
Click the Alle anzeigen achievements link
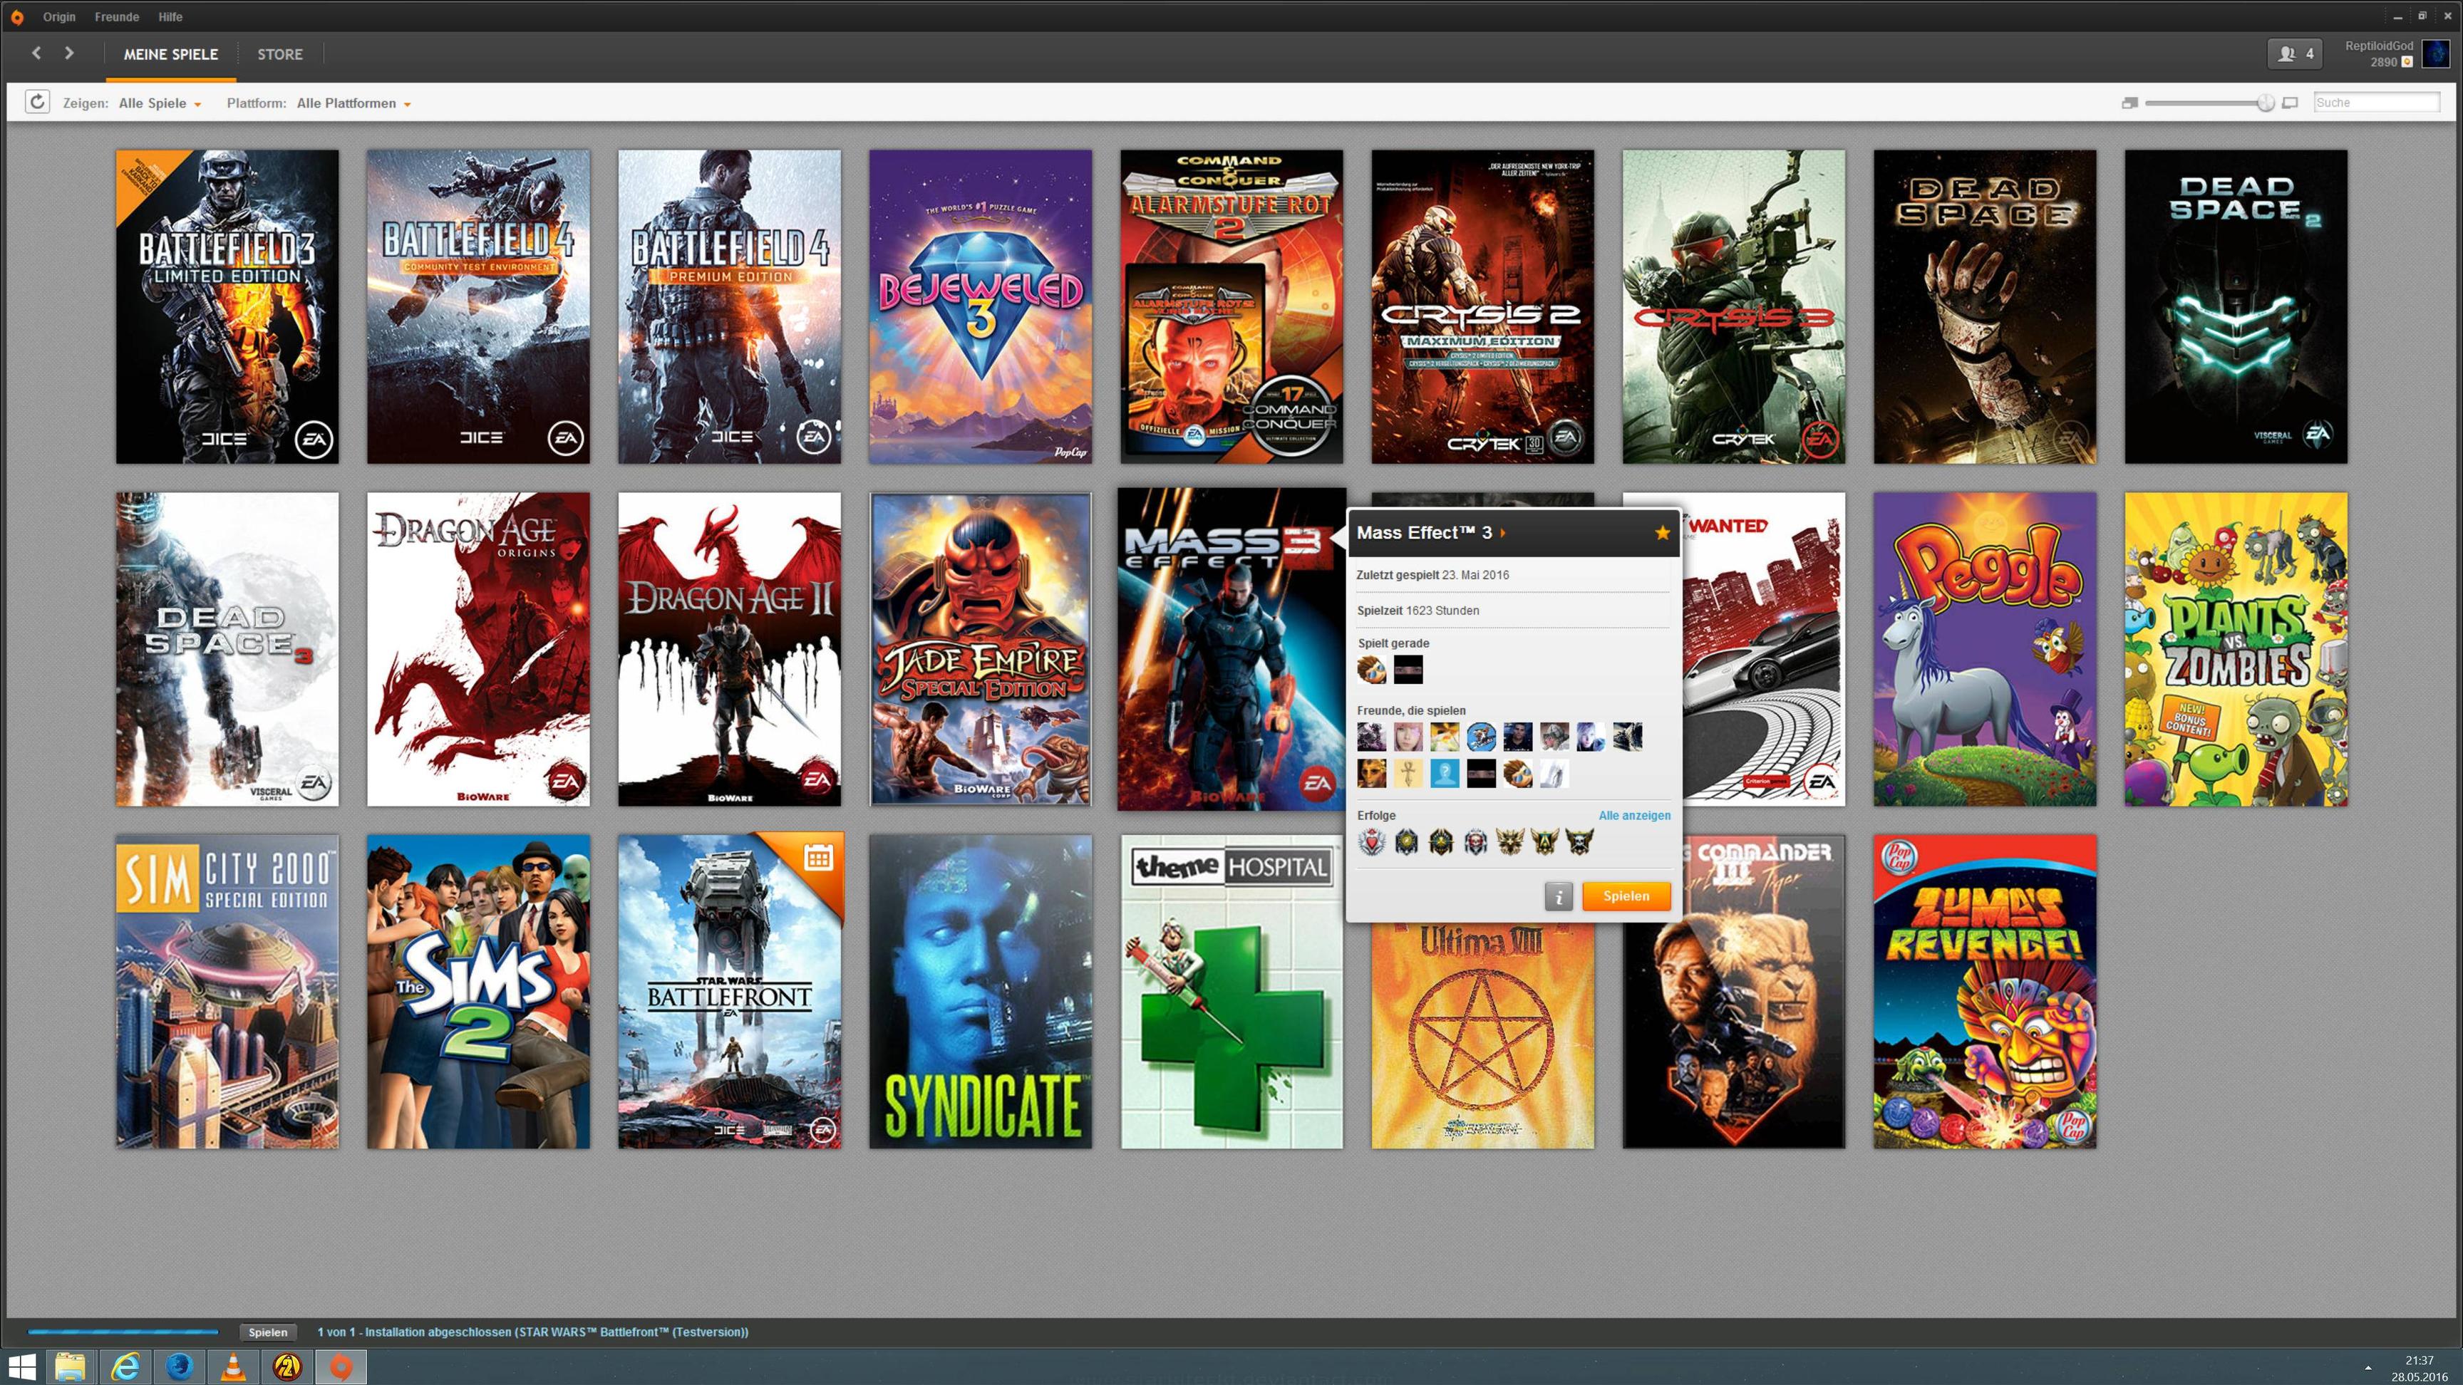click(x=1635, y=815)
